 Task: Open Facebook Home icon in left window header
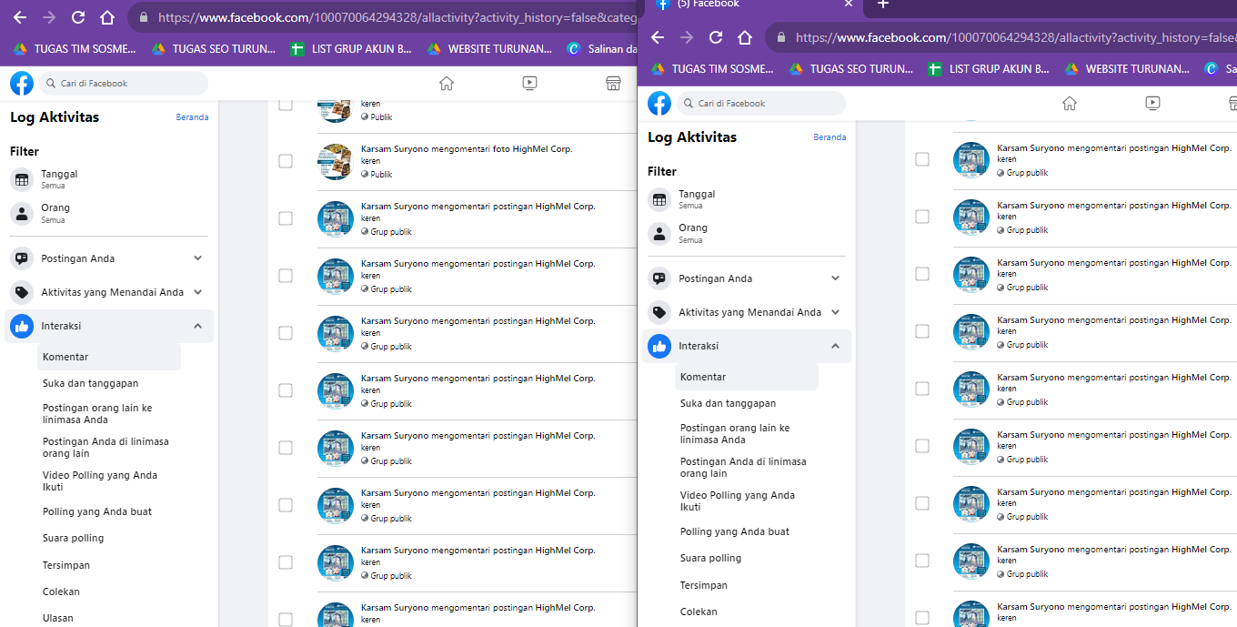coord(446,84)
